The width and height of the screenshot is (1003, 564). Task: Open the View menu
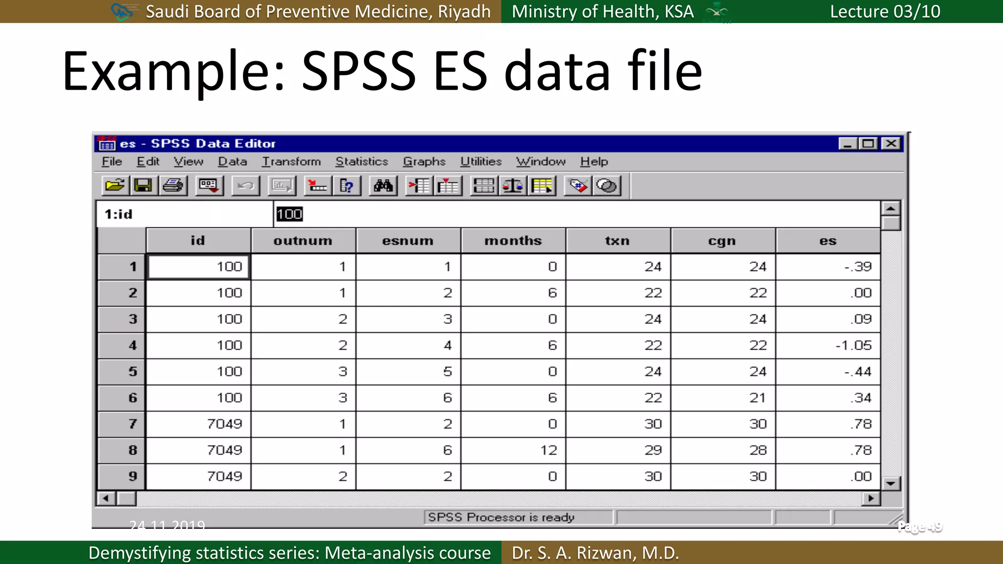[x=189, y=162]
